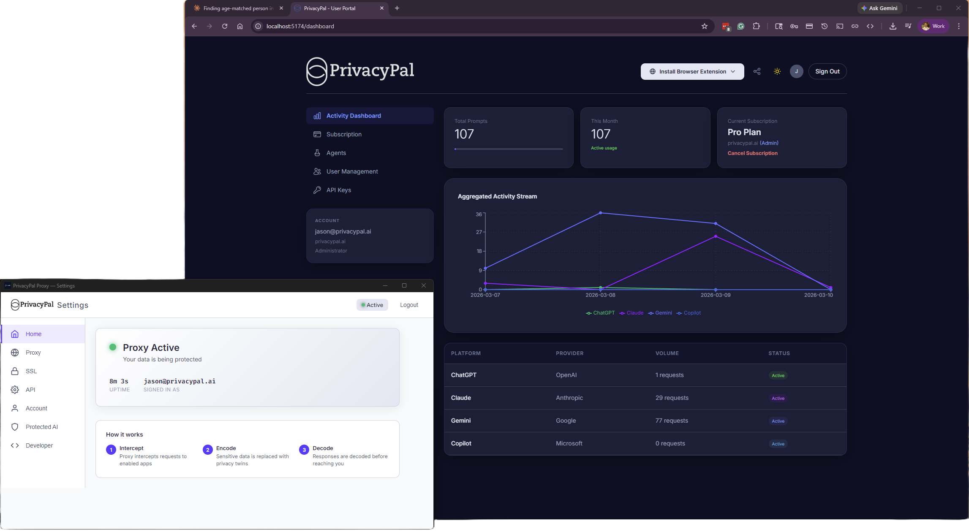Close the PrivacyPal - User Portal tab
This screenshot has height=532, width=969.
coord(382,8)
